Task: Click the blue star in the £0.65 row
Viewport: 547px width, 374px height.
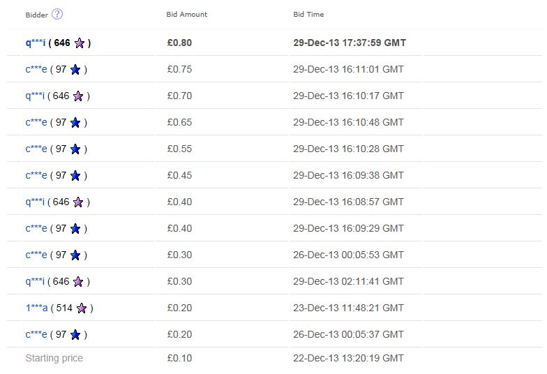Action: pyautogui.click(x=75, y=123)
